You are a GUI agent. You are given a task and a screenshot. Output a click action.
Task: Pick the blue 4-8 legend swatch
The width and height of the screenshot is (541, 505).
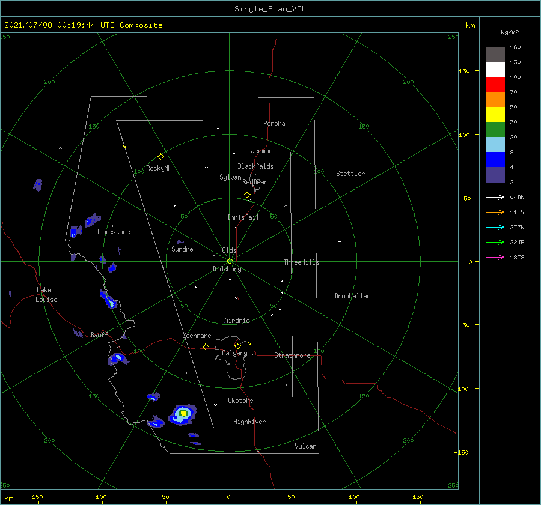pos(495,160)
